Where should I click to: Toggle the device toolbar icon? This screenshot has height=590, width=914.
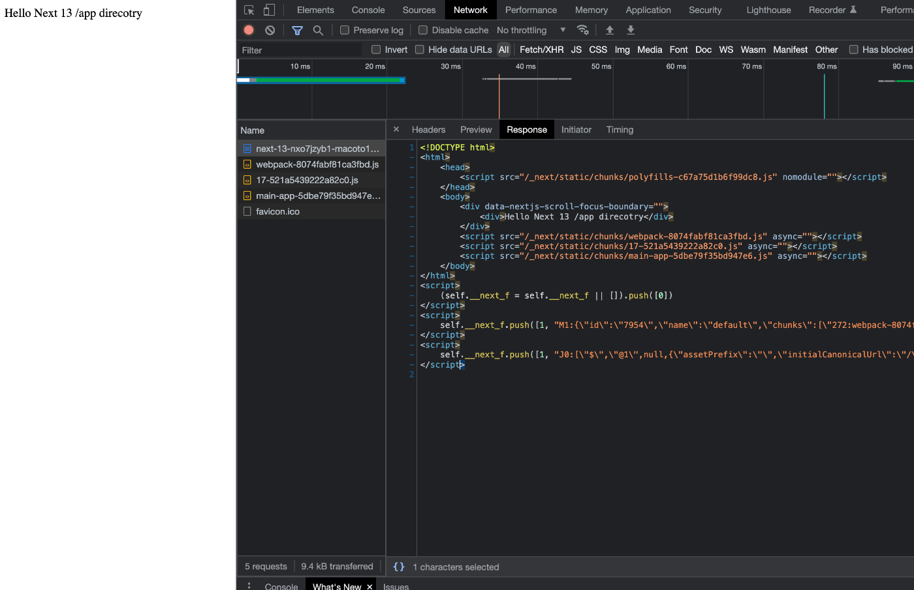tap(269, 10)
